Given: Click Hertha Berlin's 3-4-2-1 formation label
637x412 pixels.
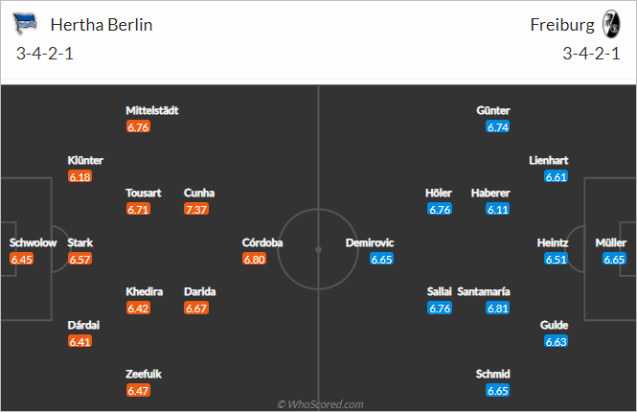Looking at the screenshot, I should coord(45,54).
